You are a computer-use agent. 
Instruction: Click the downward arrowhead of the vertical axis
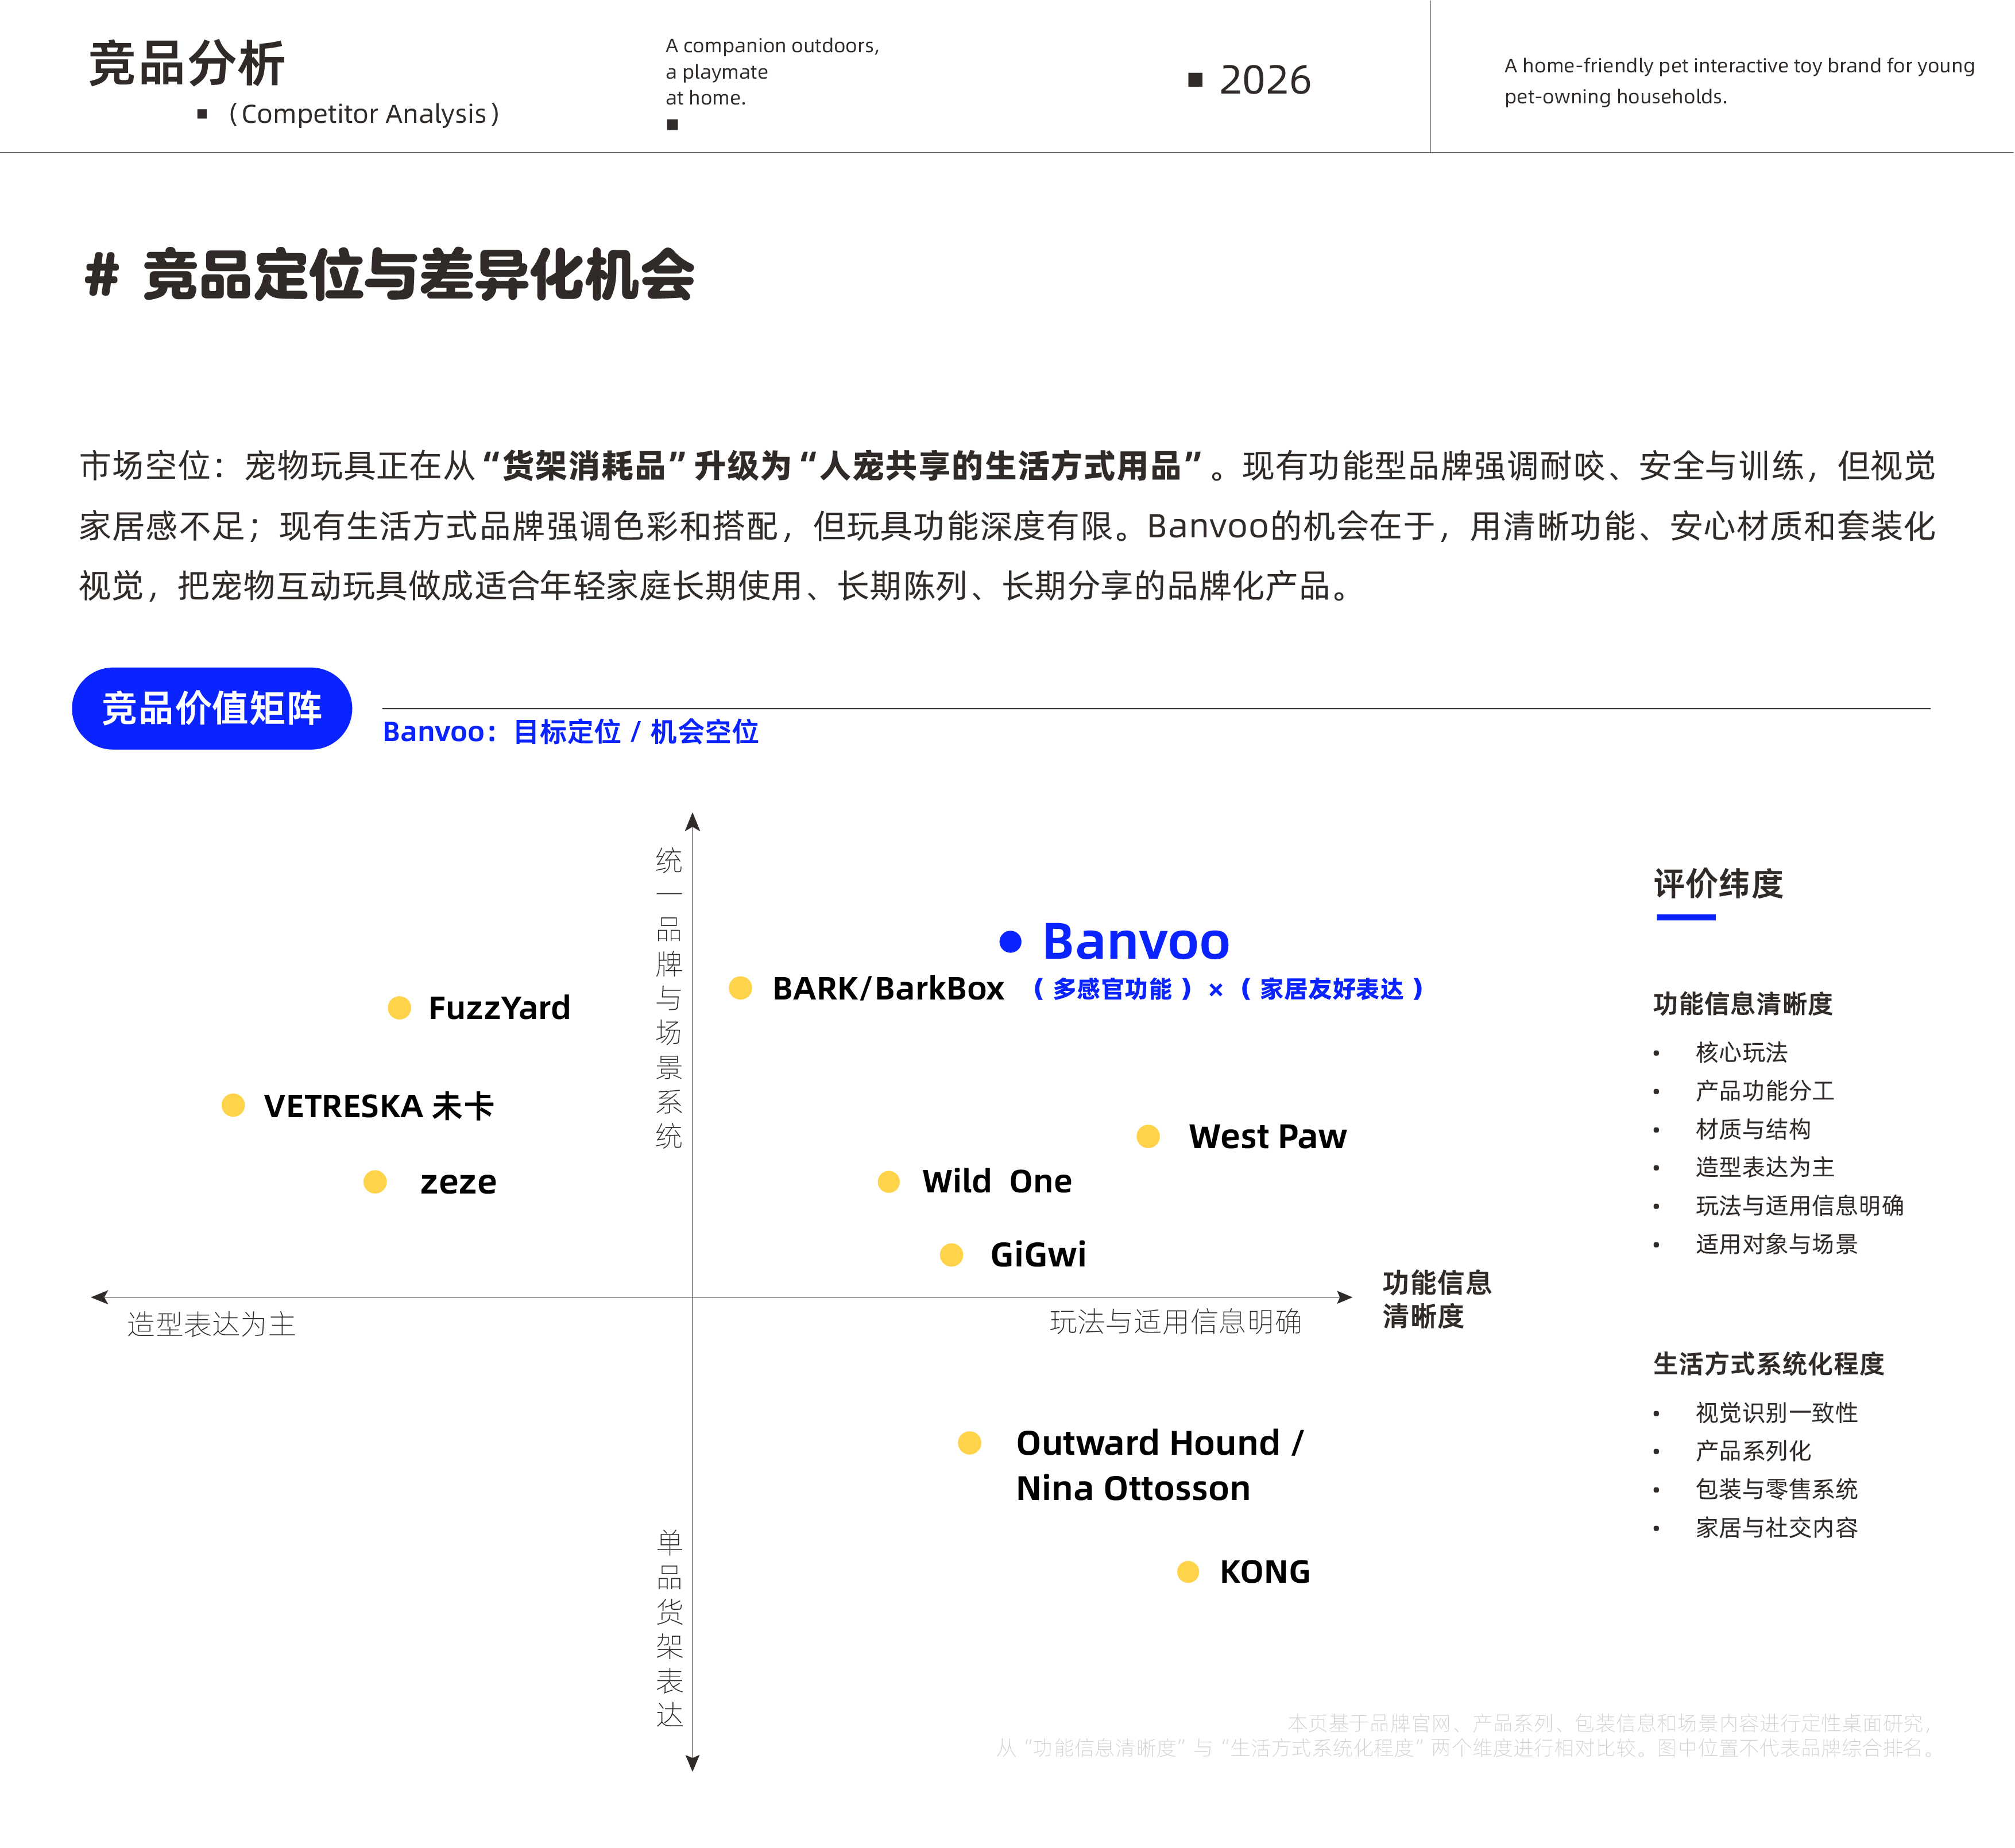(x=692, y=1763)
